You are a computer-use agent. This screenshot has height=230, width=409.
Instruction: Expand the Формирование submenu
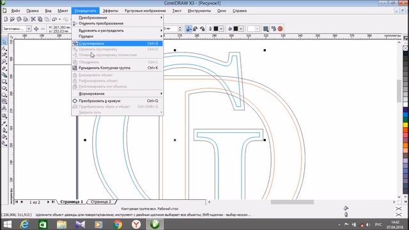[117, 94]
